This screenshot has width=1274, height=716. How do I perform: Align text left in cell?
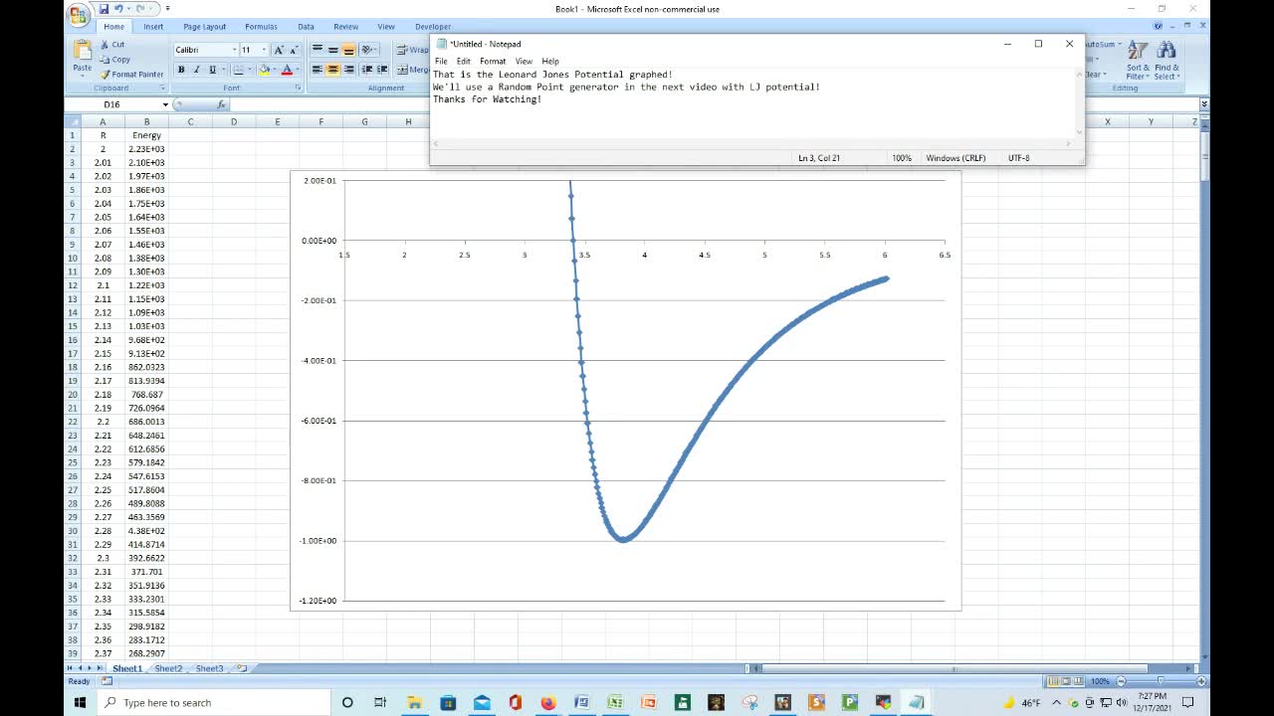[318, 70]
